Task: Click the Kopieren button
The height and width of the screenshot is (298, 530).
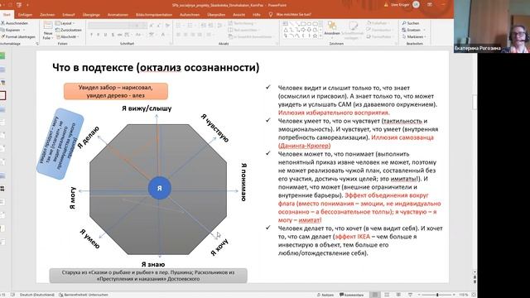Action: click(x=12, y=30)
